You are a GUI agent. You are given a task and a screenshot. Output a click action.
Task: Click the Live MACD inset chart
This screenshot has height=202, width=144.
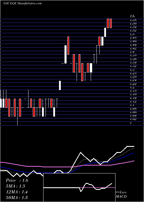coord(79,188)
